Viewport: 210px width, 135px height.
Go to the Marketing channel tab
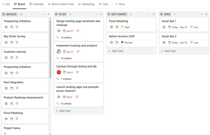86,4
